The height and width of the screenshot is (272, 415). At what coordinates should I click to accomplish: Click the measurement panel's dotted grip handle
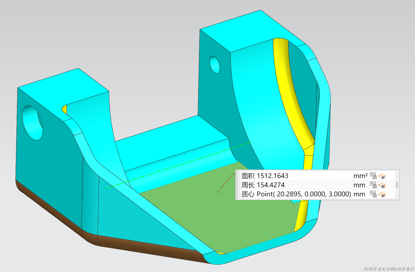coord(237,185)
